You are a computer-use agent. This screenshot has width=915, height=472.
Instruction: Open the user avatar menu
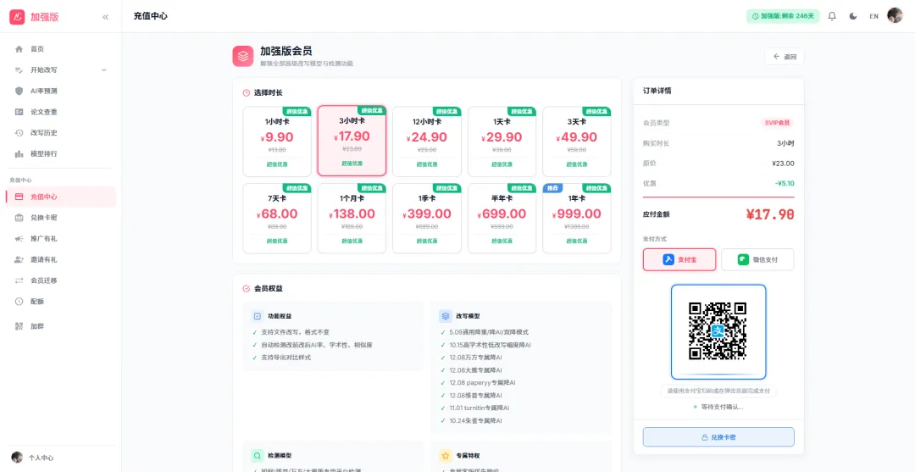click(895, 16)
